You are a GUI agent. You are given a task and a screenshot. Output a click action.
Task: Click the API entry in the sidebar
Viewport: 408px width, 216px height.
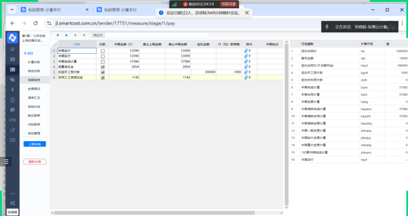point(12,194)
